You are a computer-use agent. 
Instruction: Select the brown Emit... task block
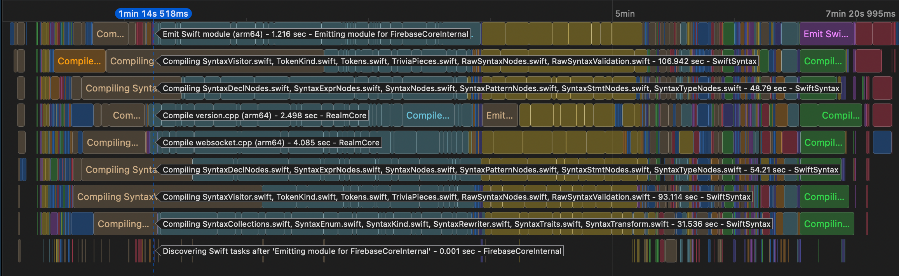coord(500,115)
